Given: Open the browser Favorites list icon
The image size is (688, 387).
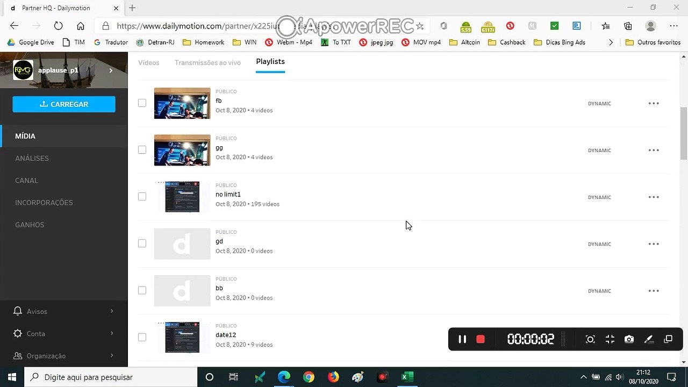Looking at the screenshot, I should (606, 26).
